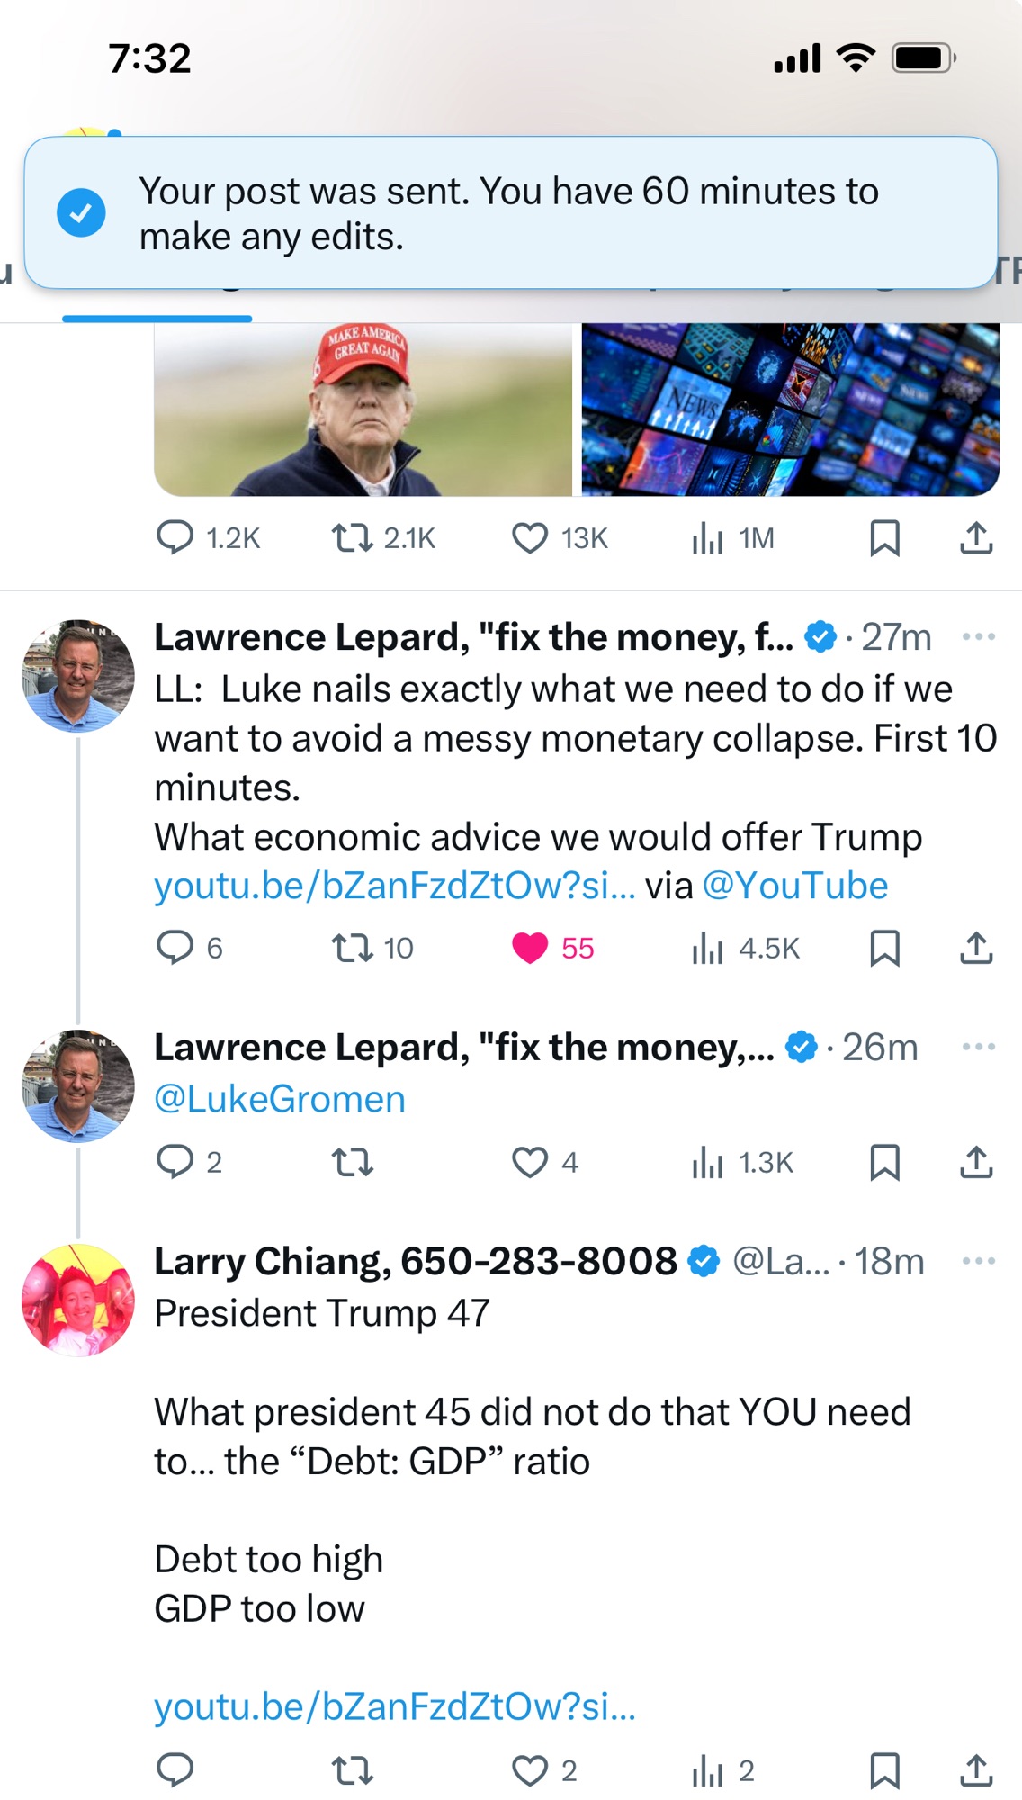Reply to the 27m Lawrence Lepard post

[175, 947]
